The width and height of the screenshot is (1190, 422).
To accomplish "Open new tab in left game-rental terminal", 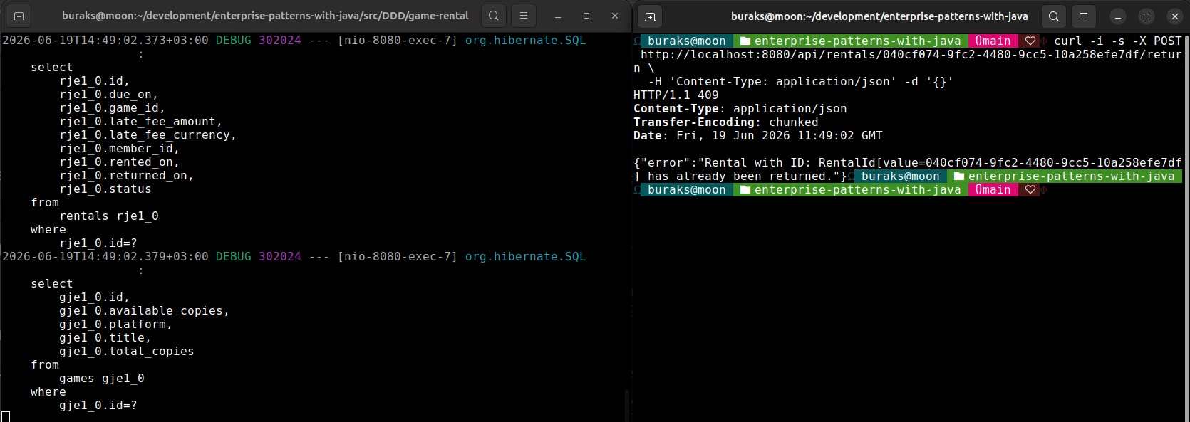I will 19,16.
